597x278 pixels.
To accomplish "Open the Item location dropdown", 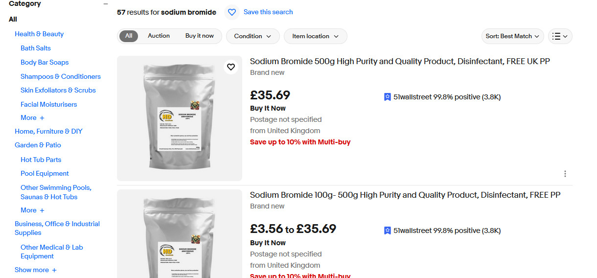I will pos(315,36).
